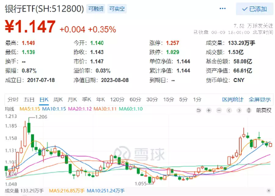Switch to the 30分 interval tab

[x=152, y=99]
